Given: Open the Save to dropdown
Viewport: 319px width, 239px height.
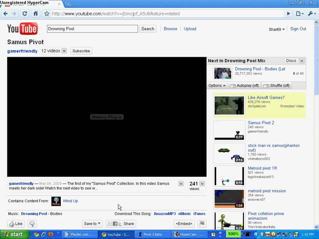Looking at the screenshot, I should click(x=92, y=223).
